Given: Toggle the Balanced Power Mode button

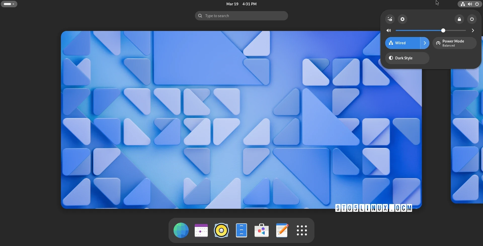Looking at the screenshot, I should [455, 43].
